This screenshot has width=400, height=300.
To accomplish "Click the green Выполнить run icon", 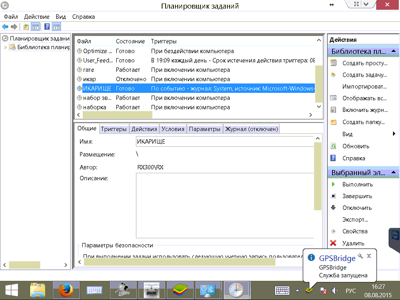I will click(x=333, y=184).
